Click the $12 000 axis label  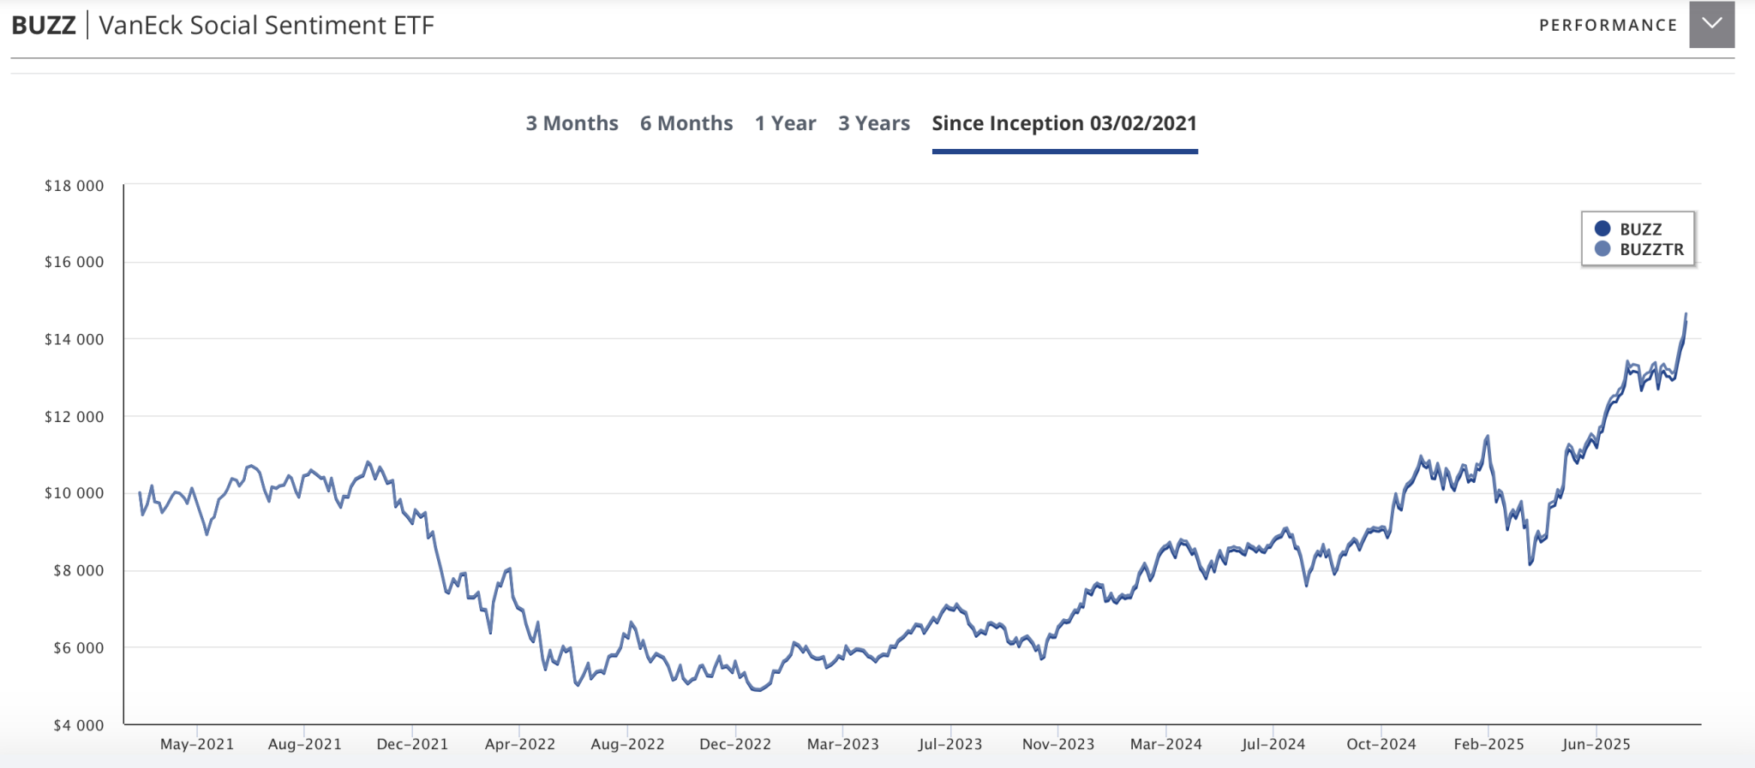(74, 416)
